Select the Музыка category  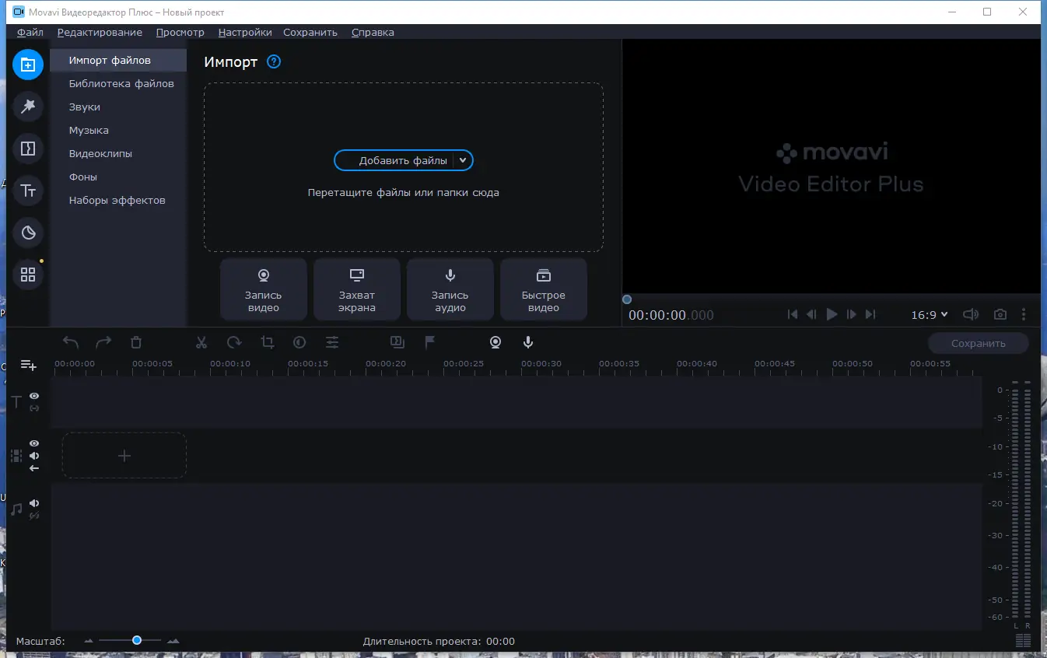[118, 130]
